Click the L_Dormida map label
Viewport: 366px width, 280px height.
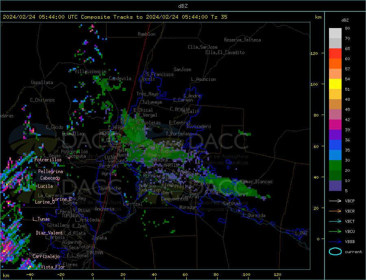[x=255, y=215]
